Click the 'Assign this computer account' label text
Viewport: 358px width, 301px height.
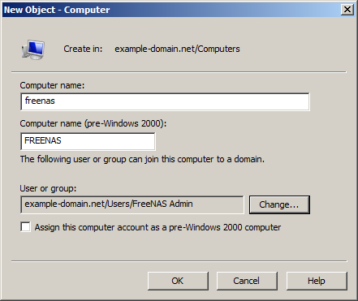pos(157,227)
